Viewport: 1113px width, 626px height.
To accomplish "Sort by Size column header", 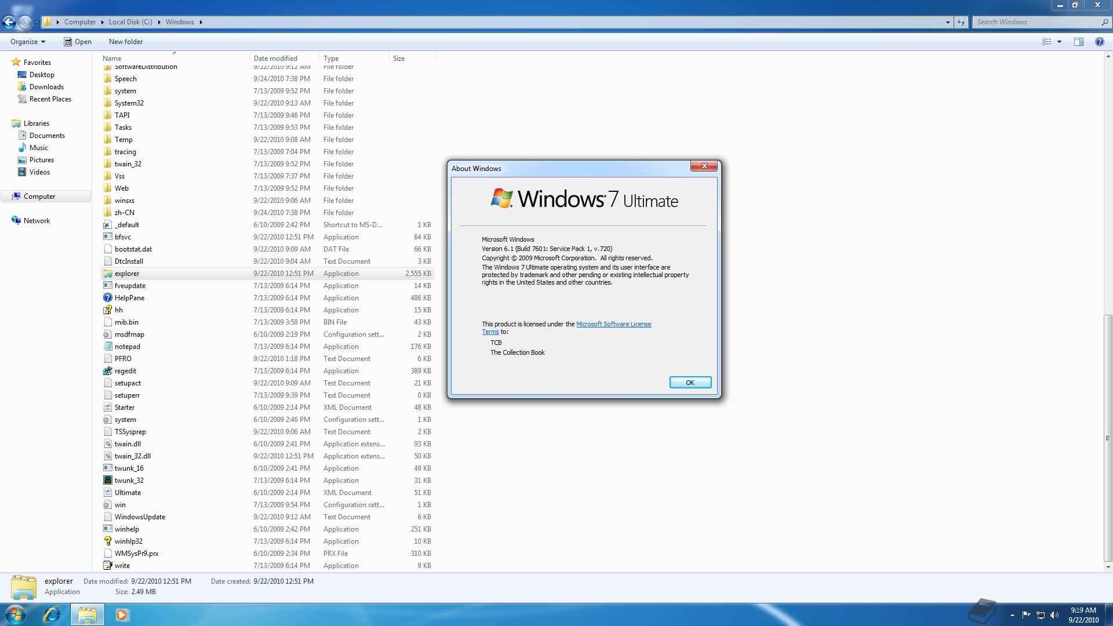I will tap(412, 59).
